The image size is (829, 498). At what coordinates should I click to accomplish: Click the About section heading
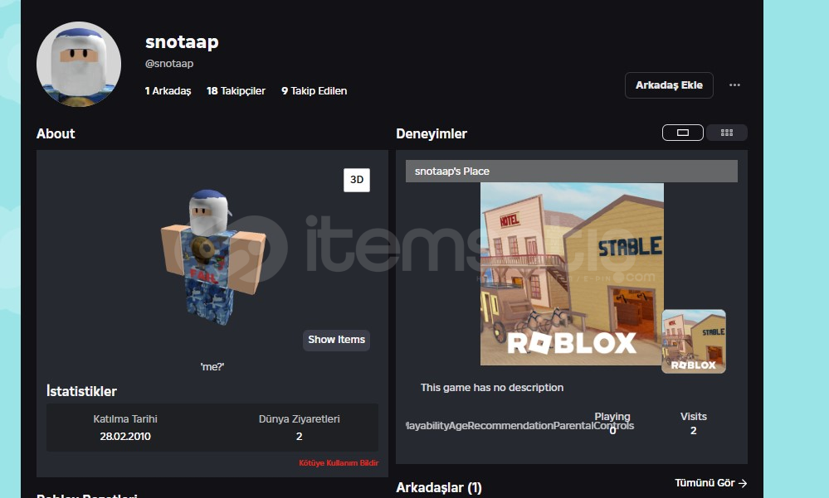tap(56, 133)
